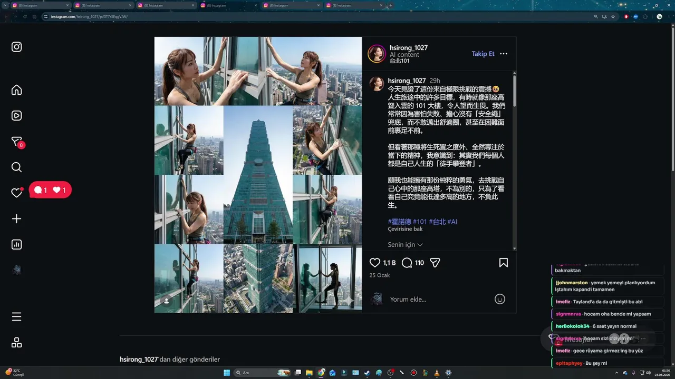Open the Meta apps grid icon
675x379 pixels.
[17, 343]
